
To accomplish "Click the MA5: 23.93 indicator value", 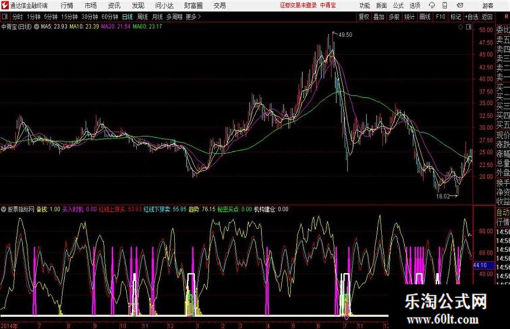I will pyautogui.click(x=54, y=26).
